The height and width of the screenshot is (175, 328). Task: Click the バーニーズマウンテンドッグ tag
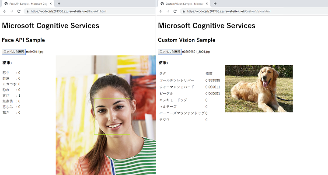coord(182,113)
